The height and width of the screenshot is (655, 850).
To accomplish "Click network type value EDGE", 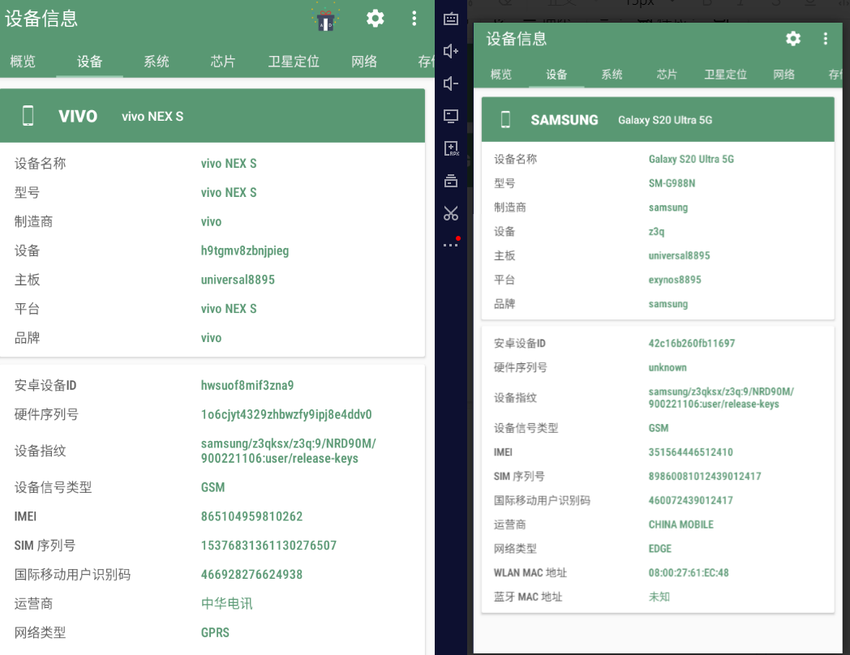I will tap(659, 548).
